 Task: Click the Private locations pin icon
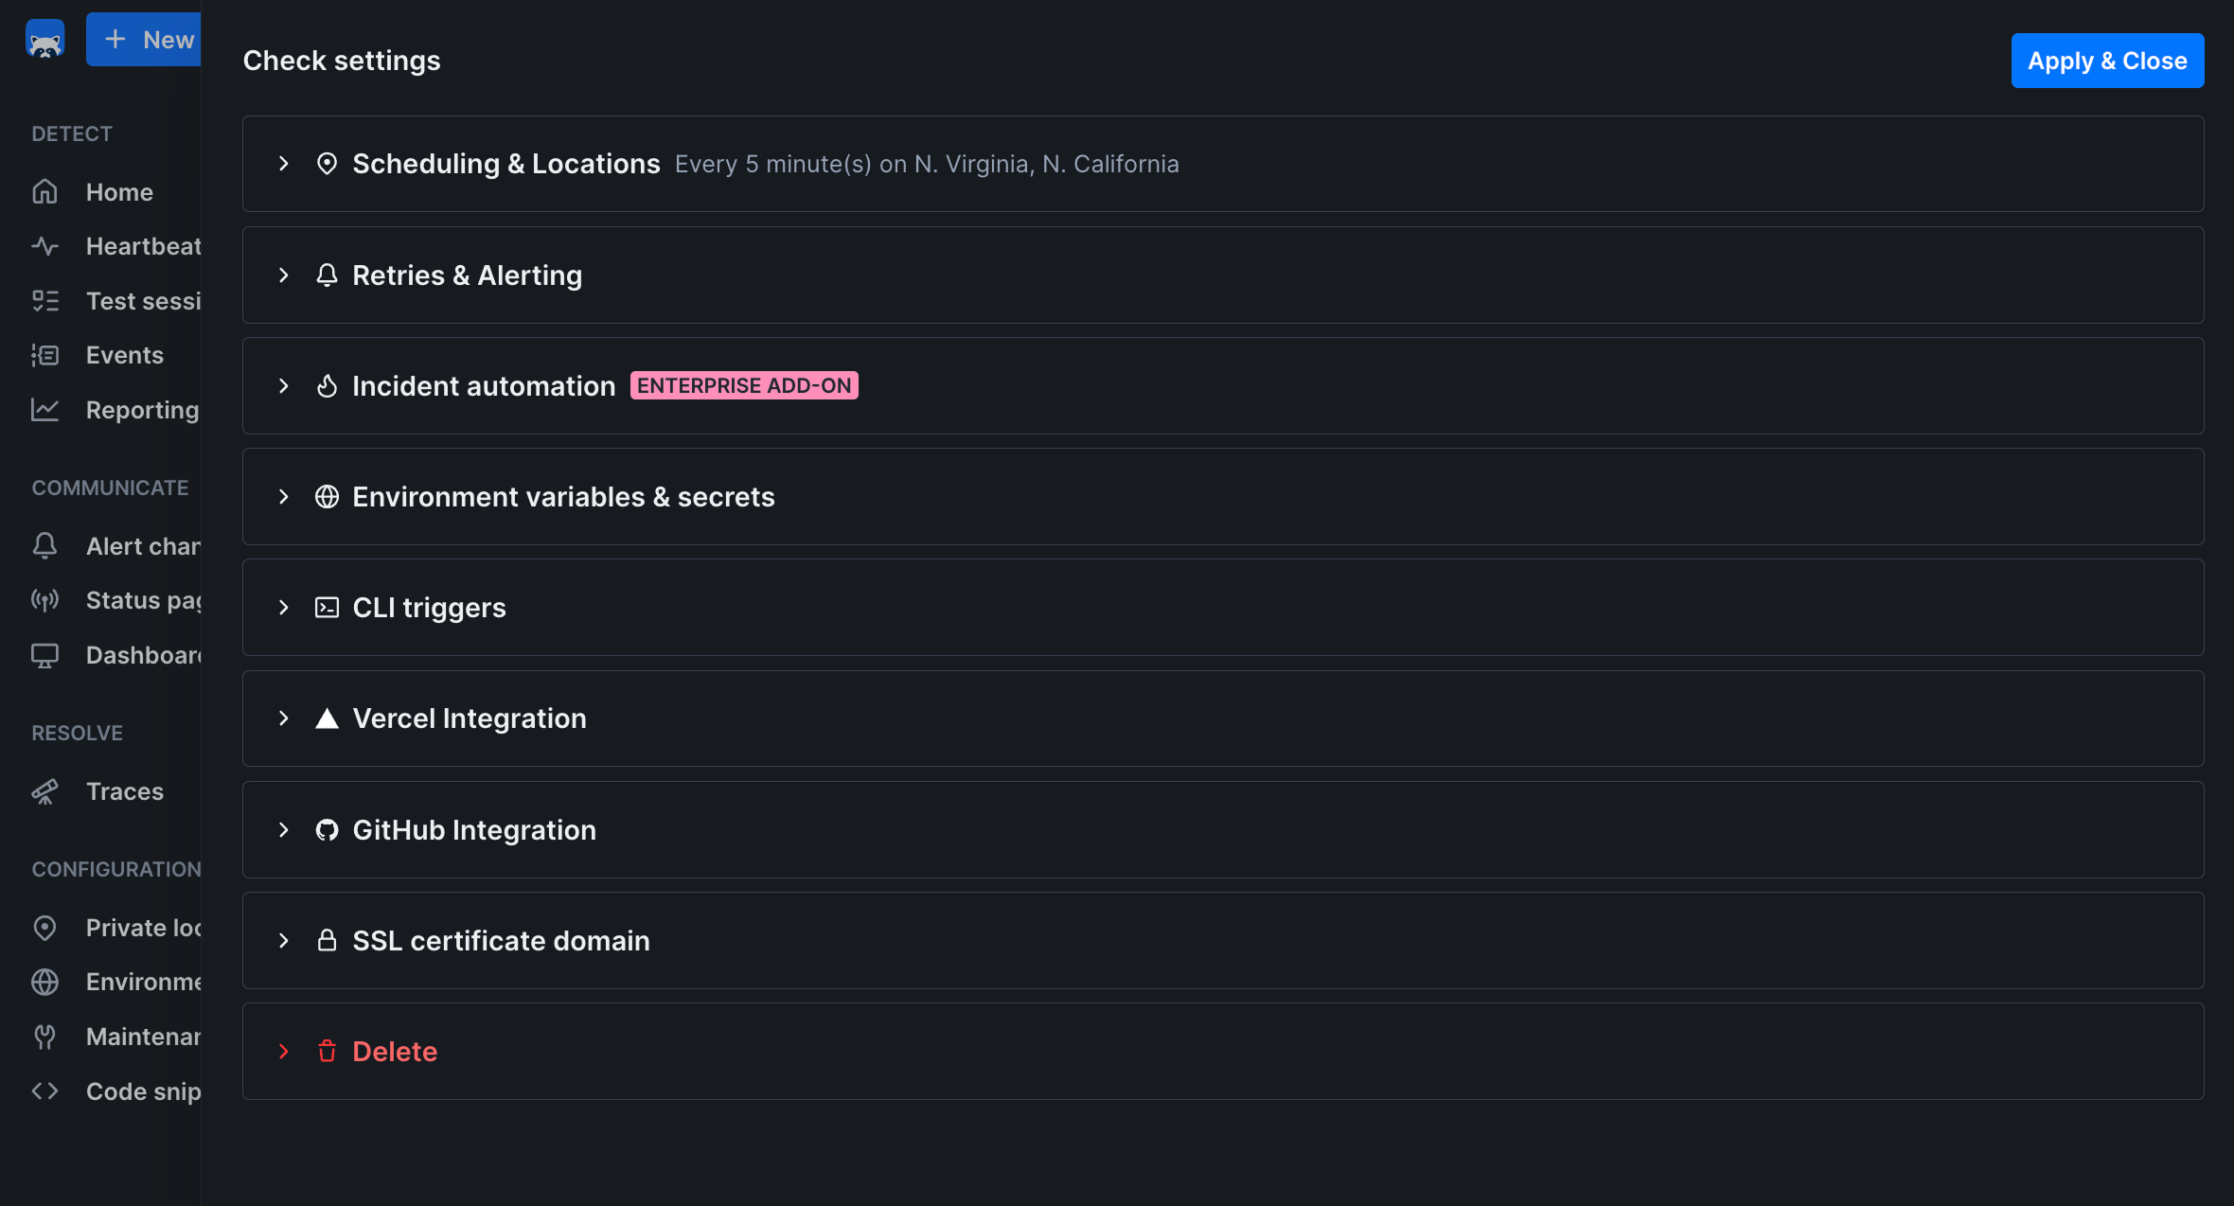point(44,928)
